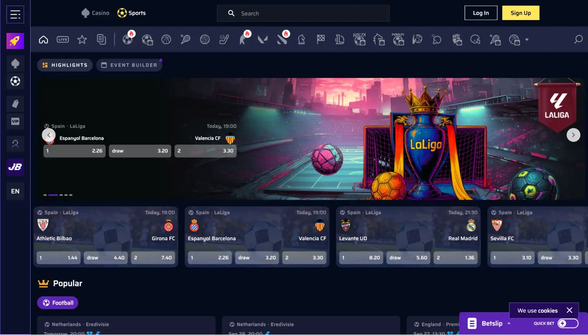Open the rocket promo icon in sidebar
Viewport: 588px width, 335px height.
click(15, 41)
